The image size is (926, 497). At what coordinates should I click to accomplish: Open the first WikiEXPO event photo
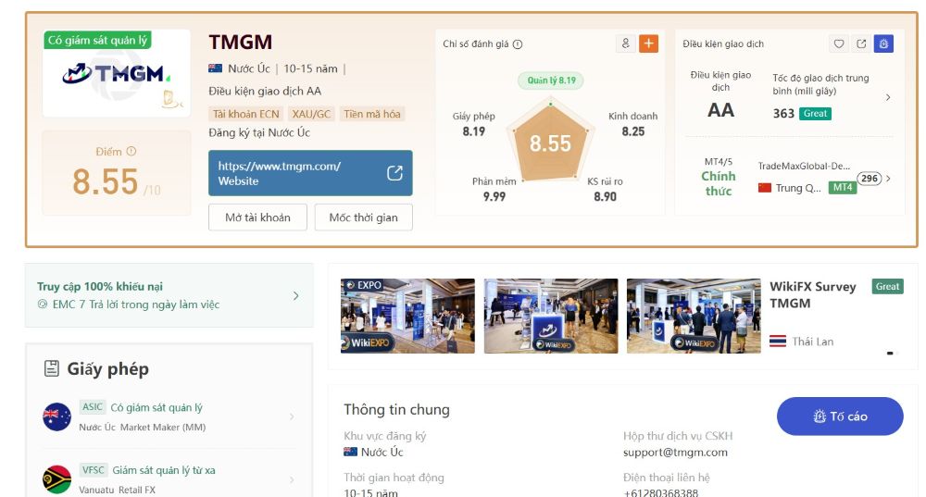(x=407, y=316)
